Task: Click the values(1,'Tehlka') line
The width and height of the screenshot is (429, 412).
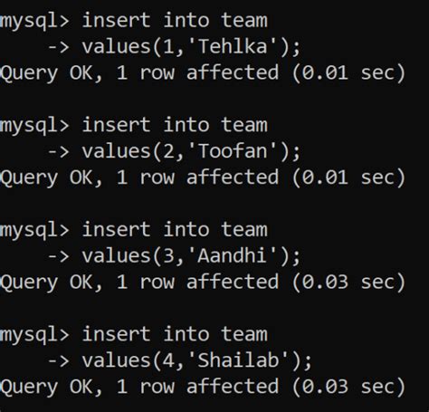Action: 174,47
